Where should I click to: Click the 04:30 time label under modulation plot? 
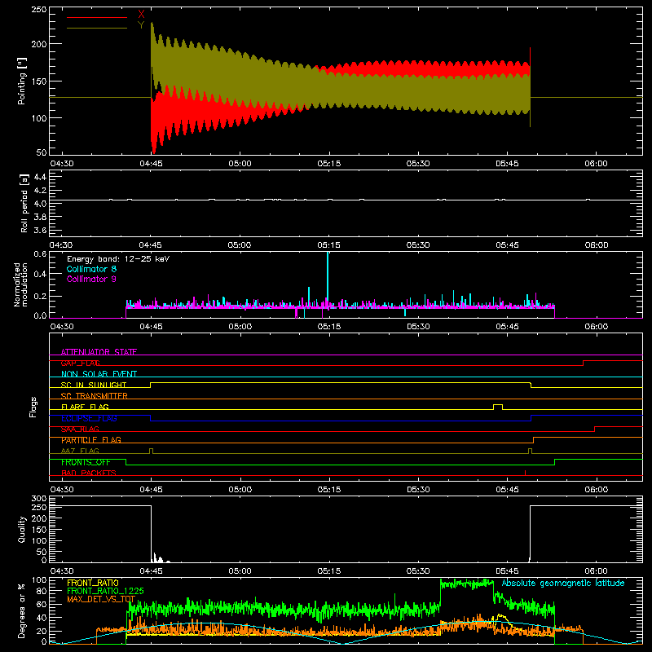coord(62,327)
